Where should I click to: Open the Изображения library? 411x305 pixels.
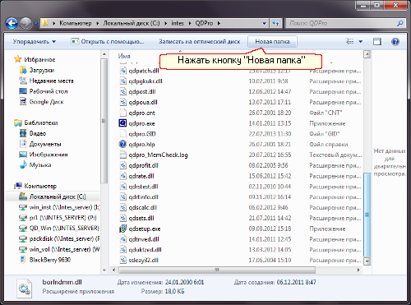click(48, 155)
